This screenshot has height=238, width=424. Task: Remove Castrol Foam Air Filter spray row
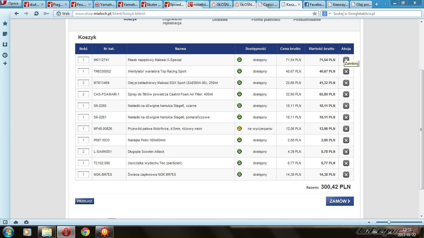tap(346, 94)
